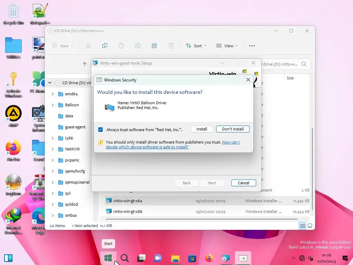Click the Share icon in Explorer toolbar
Viewport: 353px width, 265px height.
coord(154,46)
